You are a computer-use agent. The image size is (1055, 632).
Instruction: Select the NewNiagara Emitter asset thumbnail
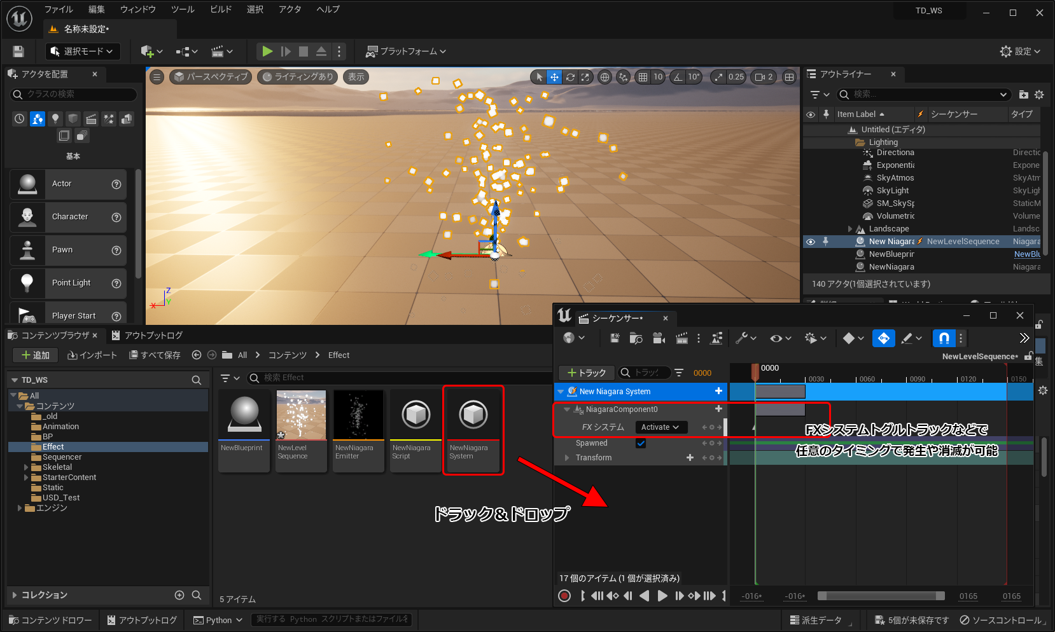(x=358, y=416)
